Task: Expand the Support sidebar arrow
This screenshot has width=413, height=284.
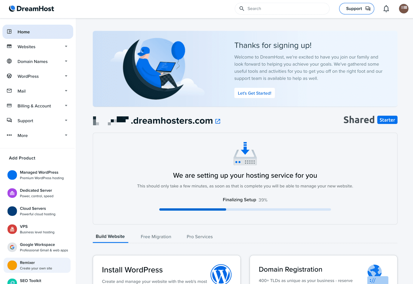Action: [x=66, y=121]
